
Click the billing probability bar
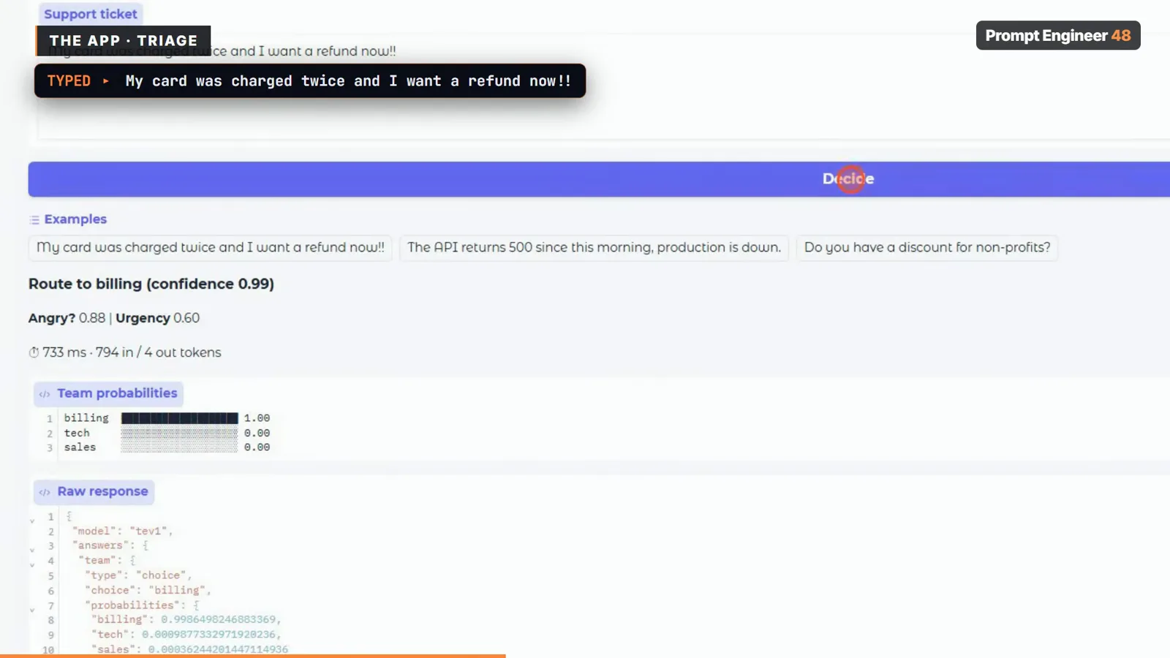pos(179,418)
